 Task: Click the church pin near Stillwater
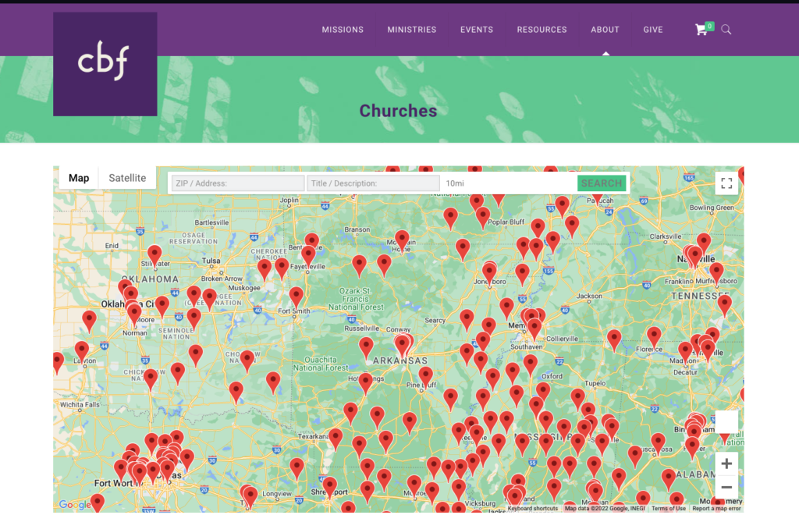(x=154, y=256)
